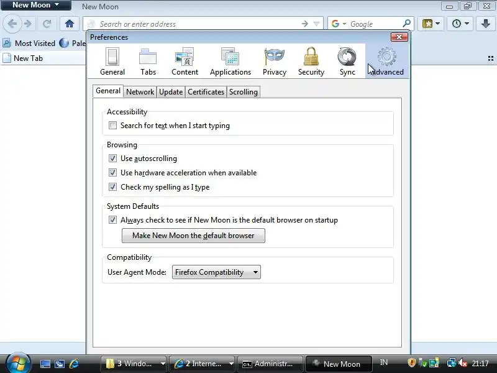Open the History clock toolbar button
497x373 pixels.
coord(457,24)
